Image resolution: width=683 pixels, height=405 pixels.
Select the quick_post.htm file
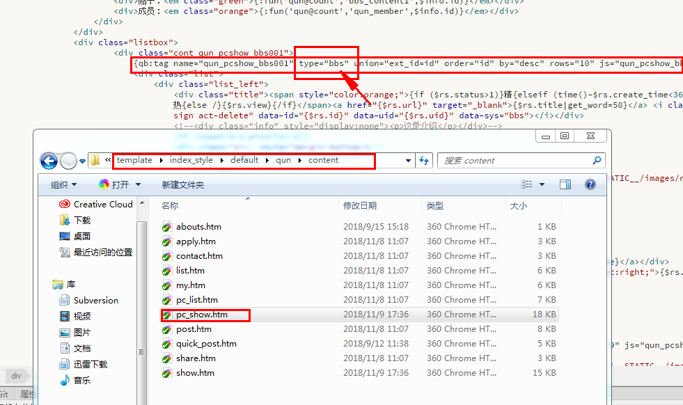[x=205, y=344]
